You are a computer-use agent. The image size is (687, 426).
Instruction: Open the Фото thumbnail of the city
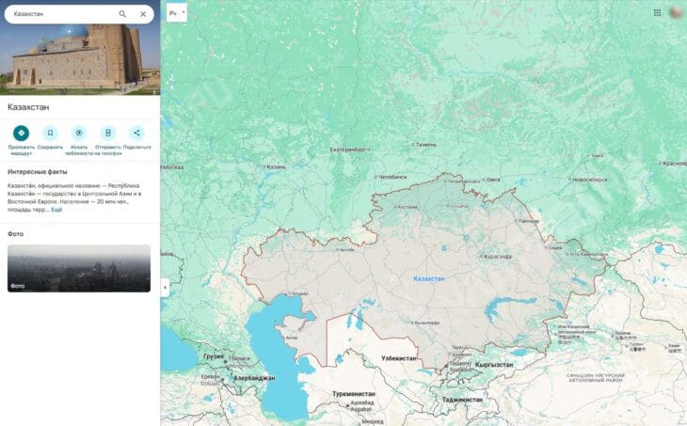79,268
